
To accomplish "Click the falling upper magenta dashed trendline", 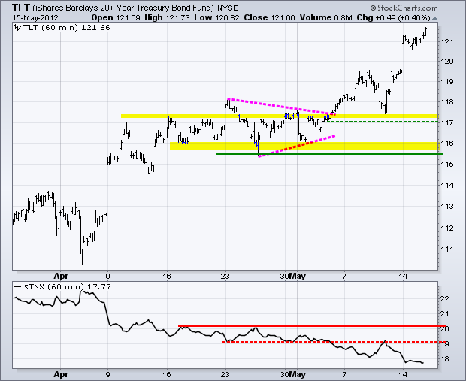I will coord(281,107).
